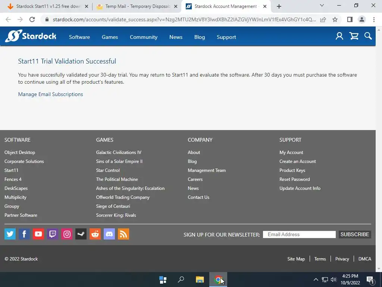
Task: Open the News navigation item
Action: (x=176, y=37)
